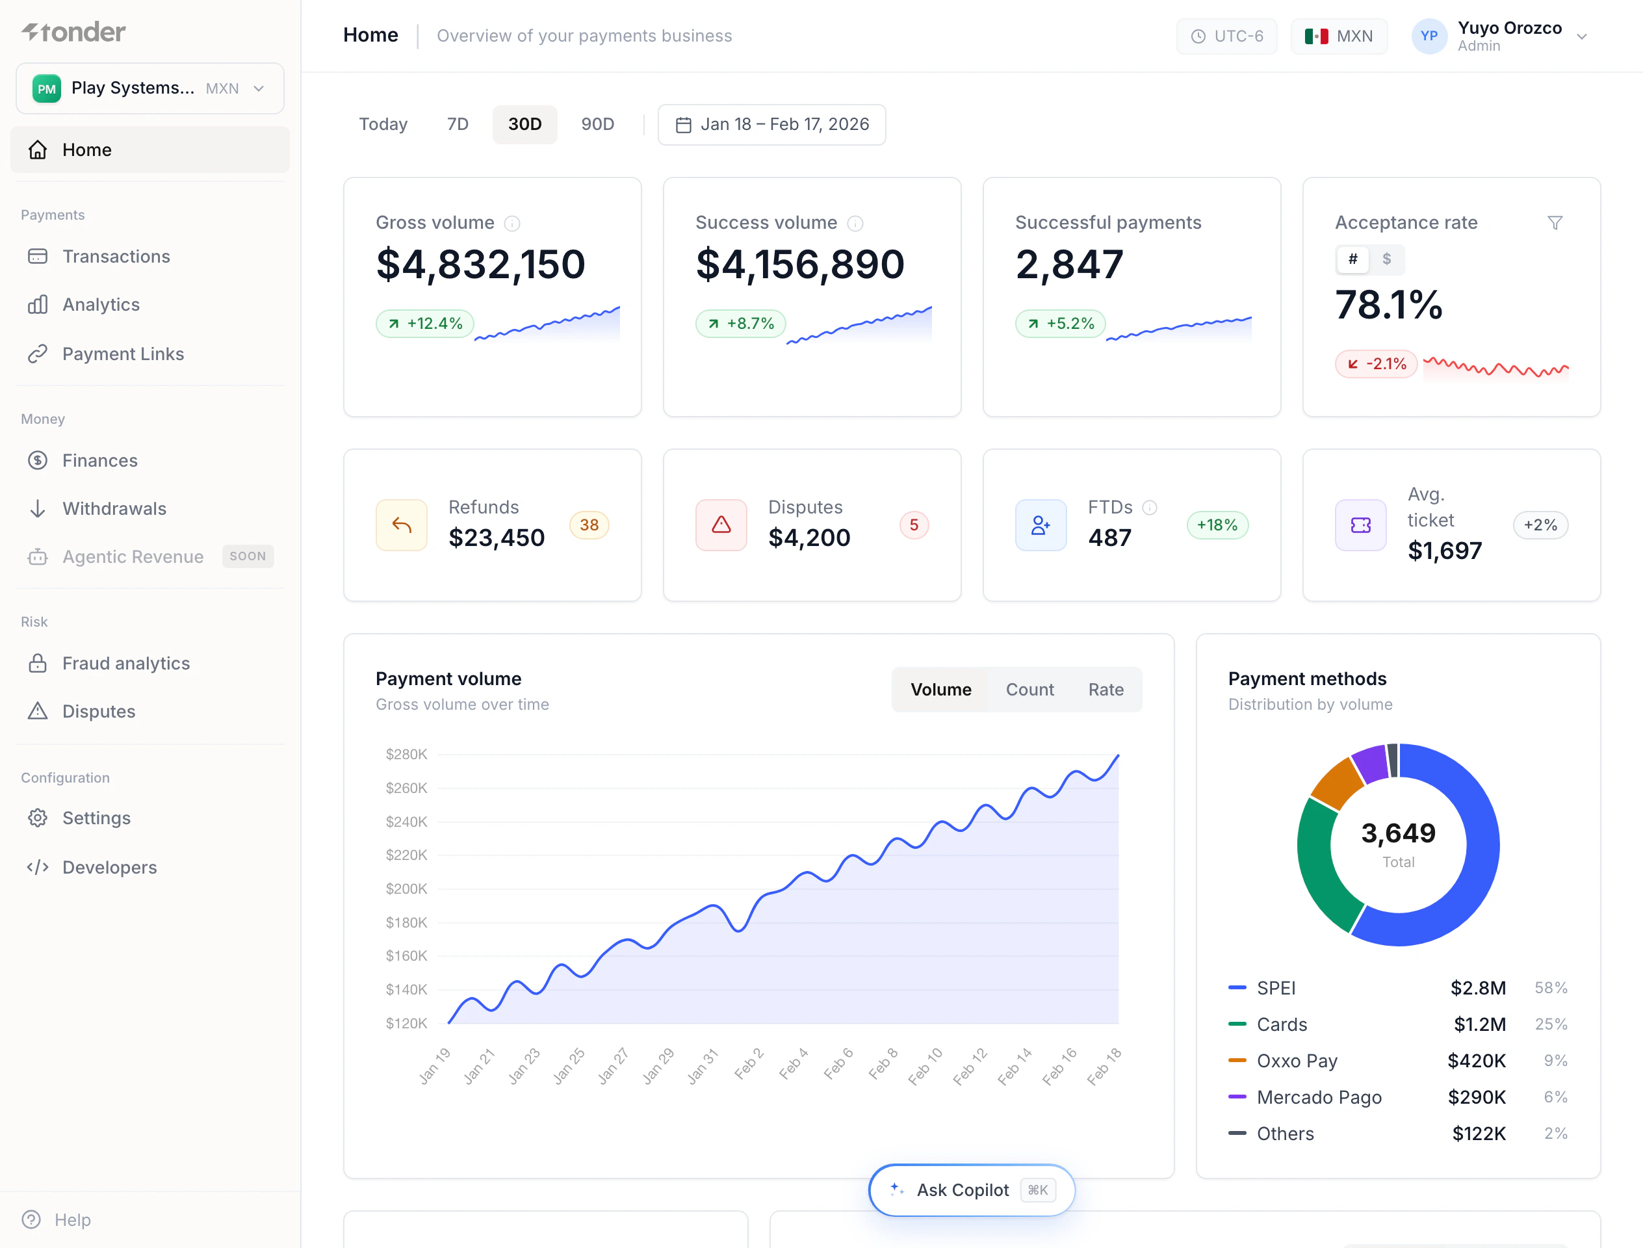
Task: Click the YP user avatar
Action: 1429,36
